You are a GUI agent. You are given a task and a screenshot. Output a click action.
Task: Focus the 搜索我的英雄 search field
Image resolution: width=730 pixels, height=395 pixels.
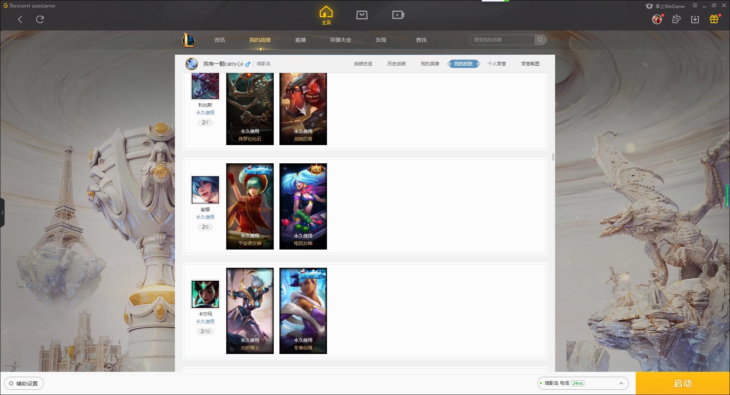point(502,40)
